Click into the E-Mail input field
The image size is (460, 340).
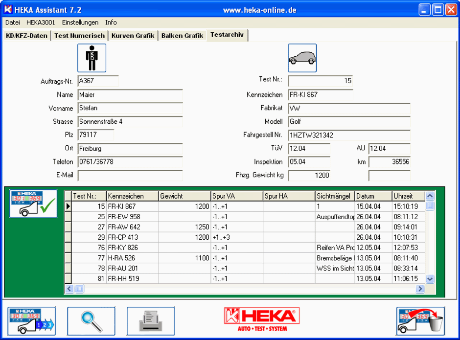click(130, 176)
